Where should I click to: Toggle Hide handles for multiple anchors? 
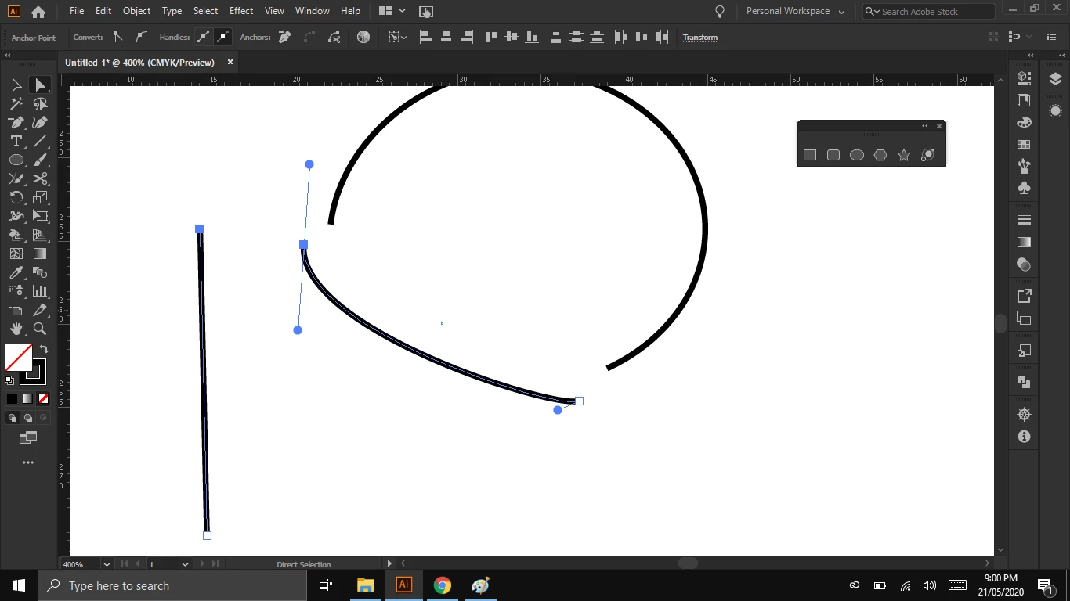tap(223, 37)
